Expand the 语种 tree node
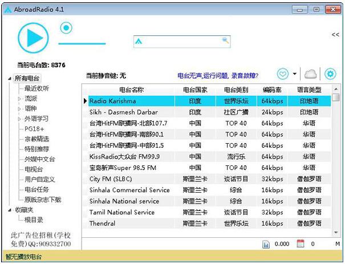 [x=19, y=109]
